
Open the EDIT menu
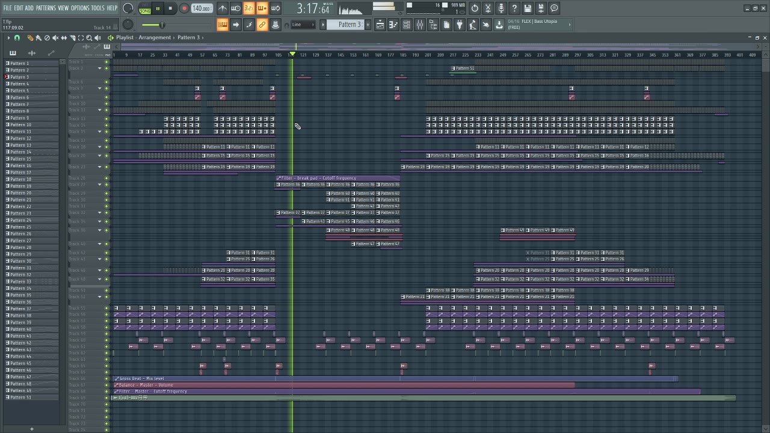tap(19, 8)
